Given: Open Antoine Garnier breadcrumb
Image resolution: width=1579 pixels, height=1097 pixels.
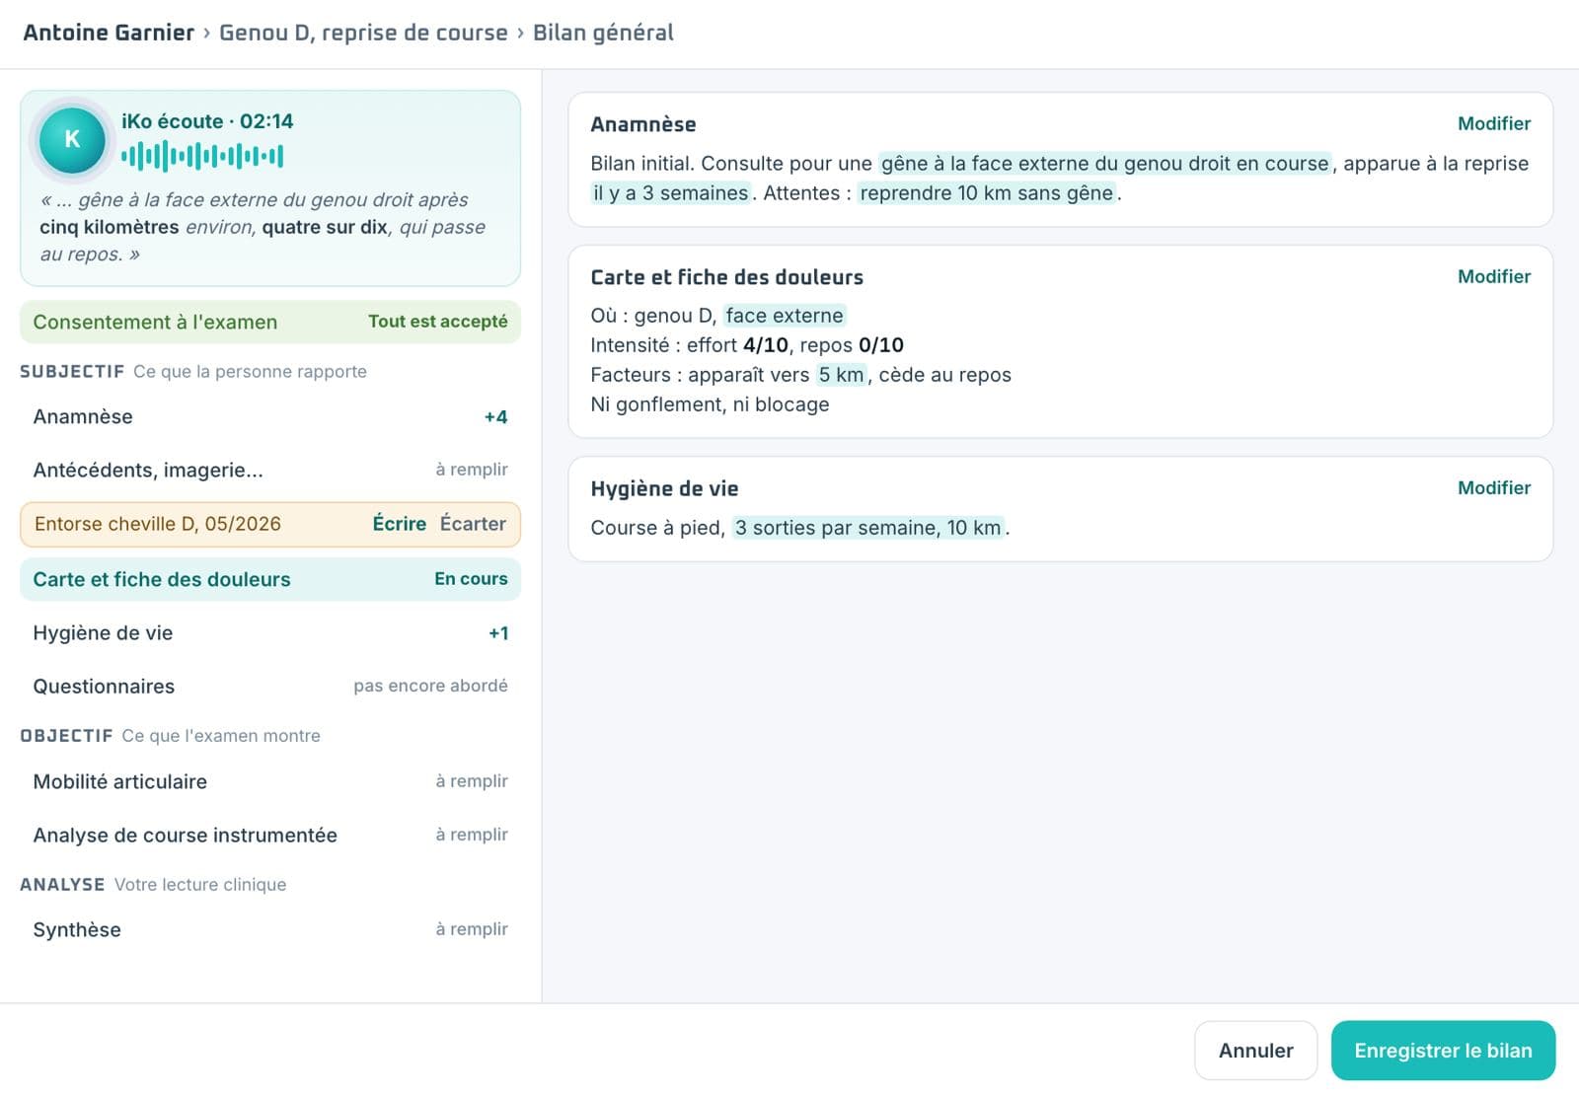Looking at the screenshot, I should coord(109,33).
